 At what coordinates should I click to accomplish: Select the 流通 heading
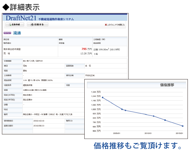click(17, 33)
